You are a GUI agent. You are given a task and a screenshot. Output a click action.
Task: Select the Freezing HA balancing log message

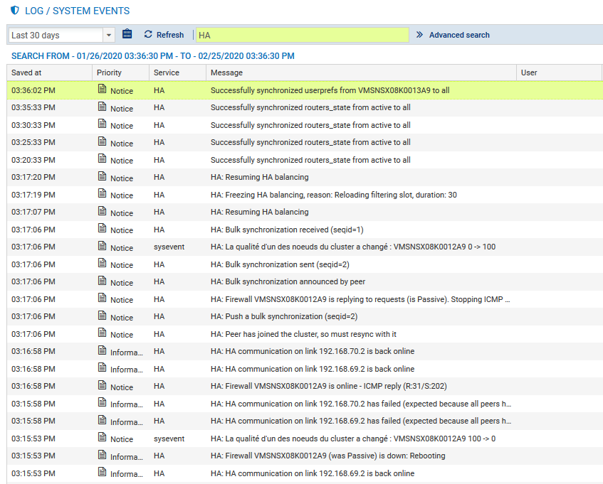333,195
